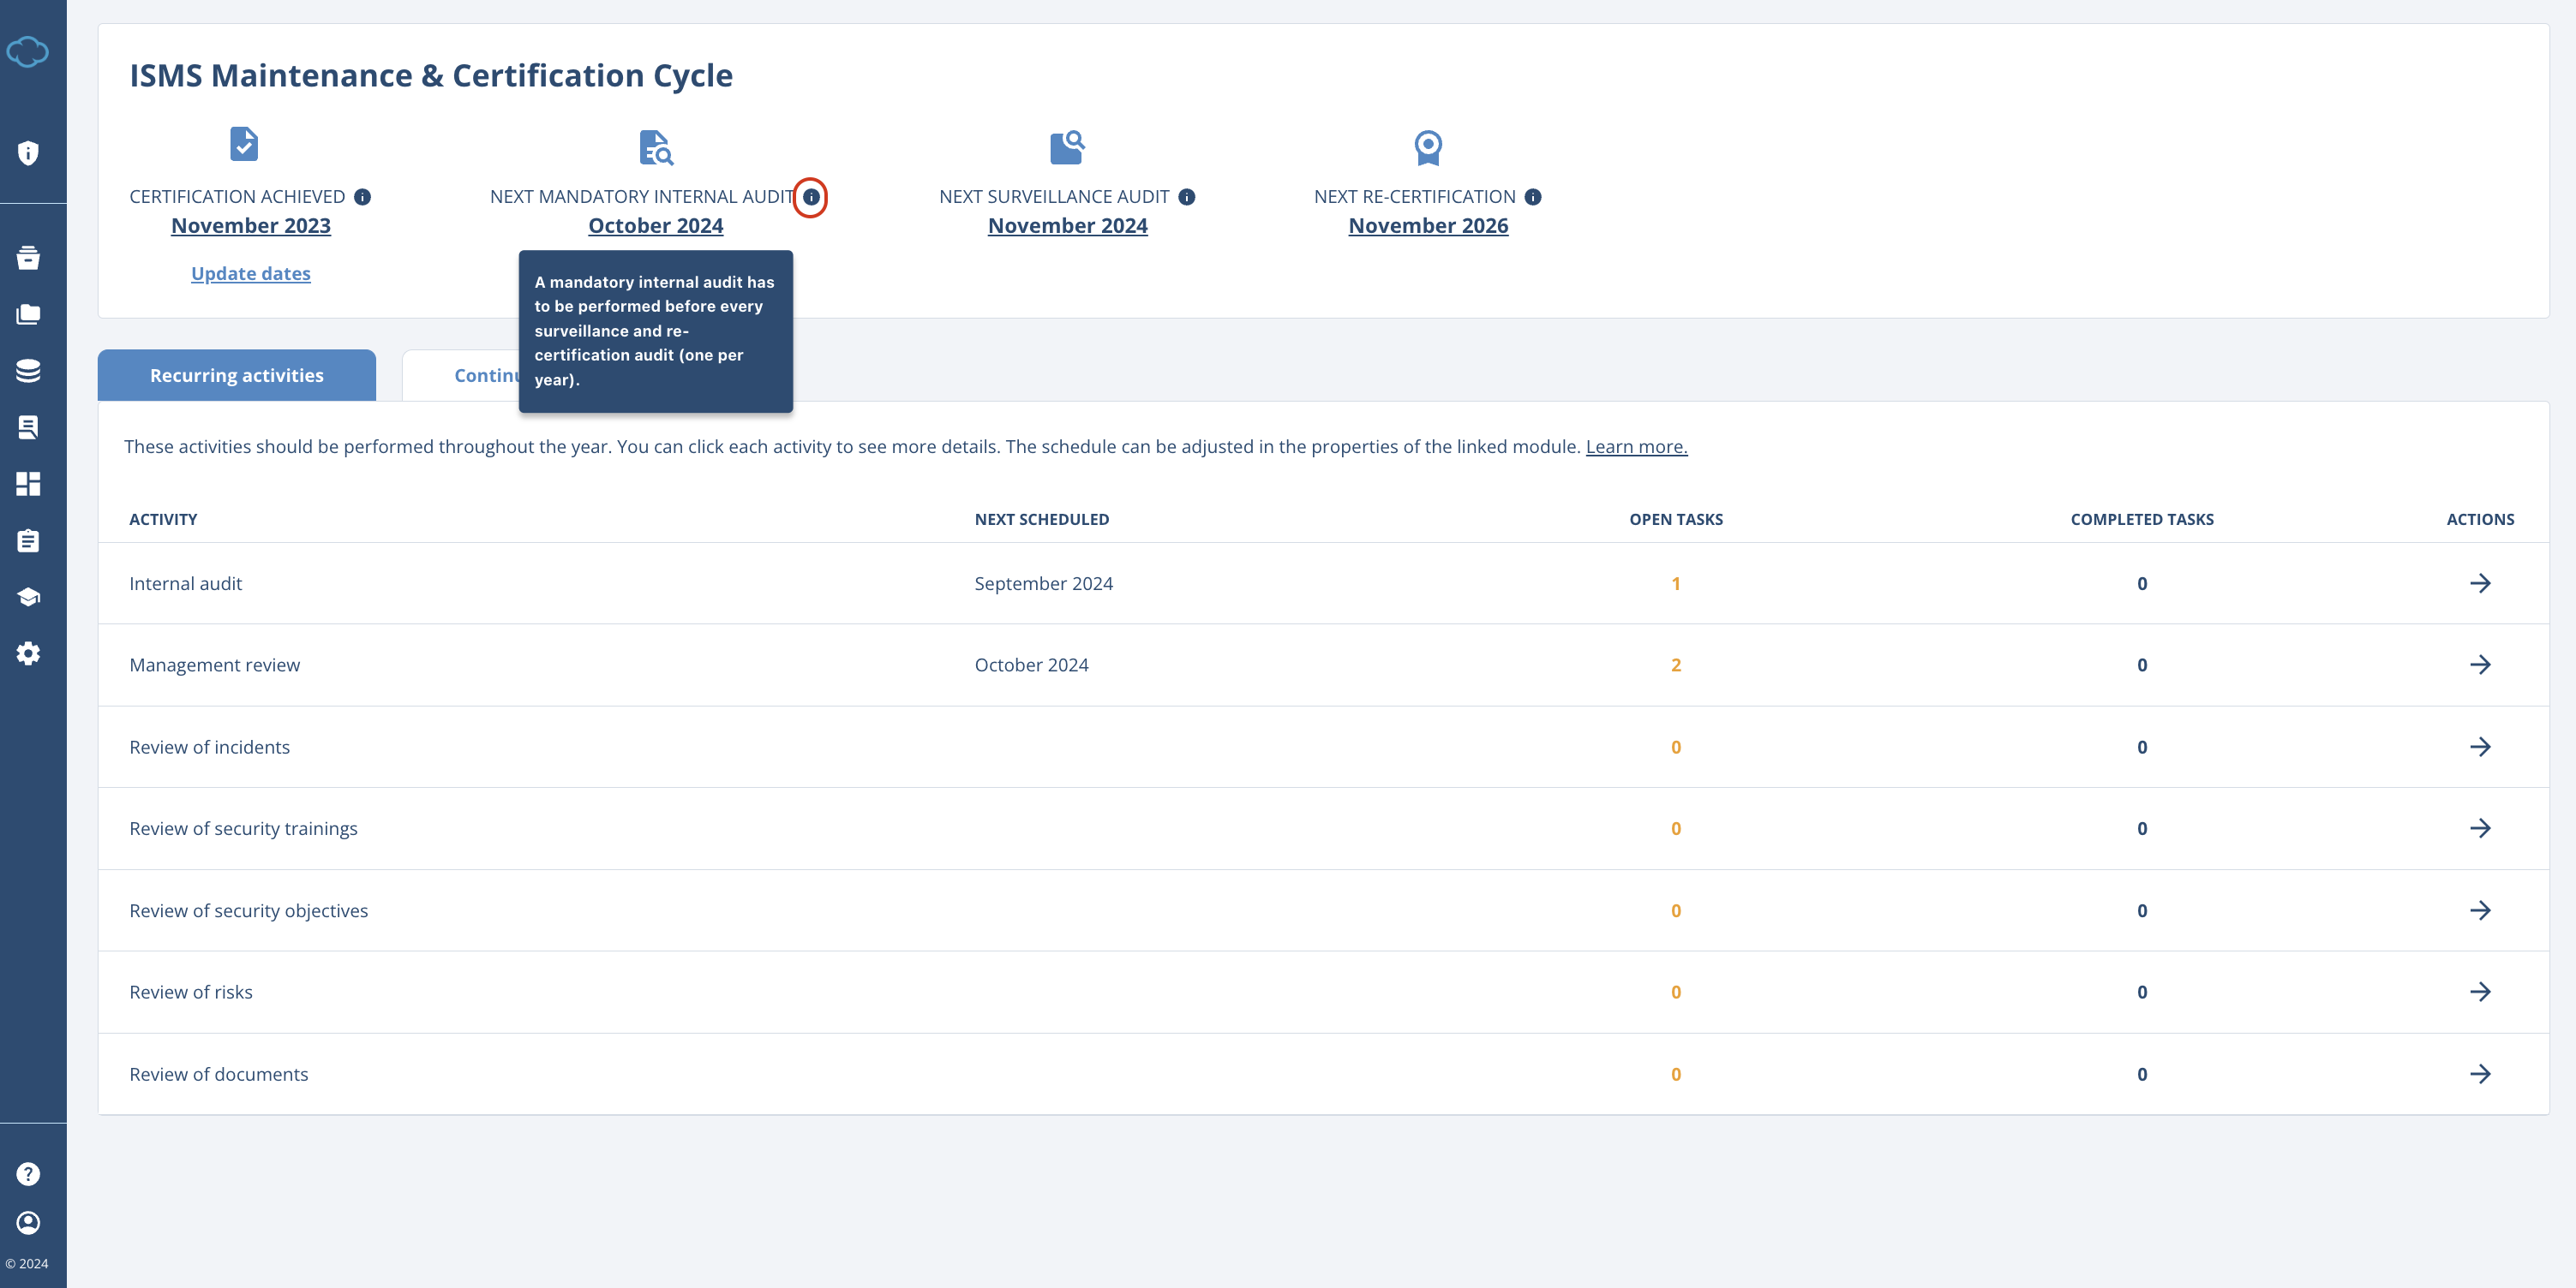The width and height of the screenshot is (2576, 1288).
Task: Open the training graduation cap icon
Action: 29,597
